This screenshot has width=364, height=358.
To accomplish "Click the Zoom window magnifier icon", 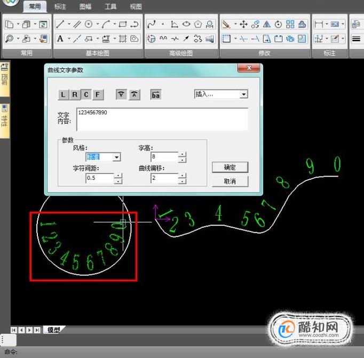I will [9, 38].
